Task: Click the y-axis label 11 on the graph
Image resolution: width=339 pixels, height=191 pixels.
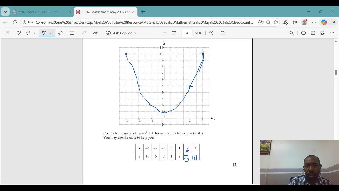Action: 161,48
